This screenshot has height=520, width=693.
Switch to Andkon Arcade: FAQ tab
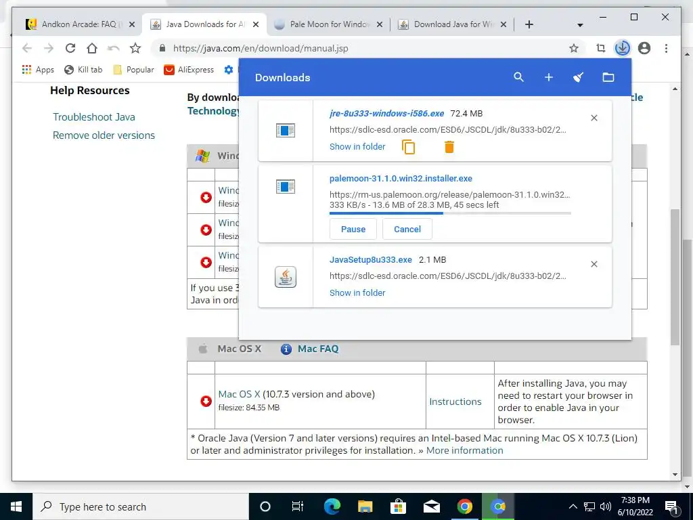81,25
